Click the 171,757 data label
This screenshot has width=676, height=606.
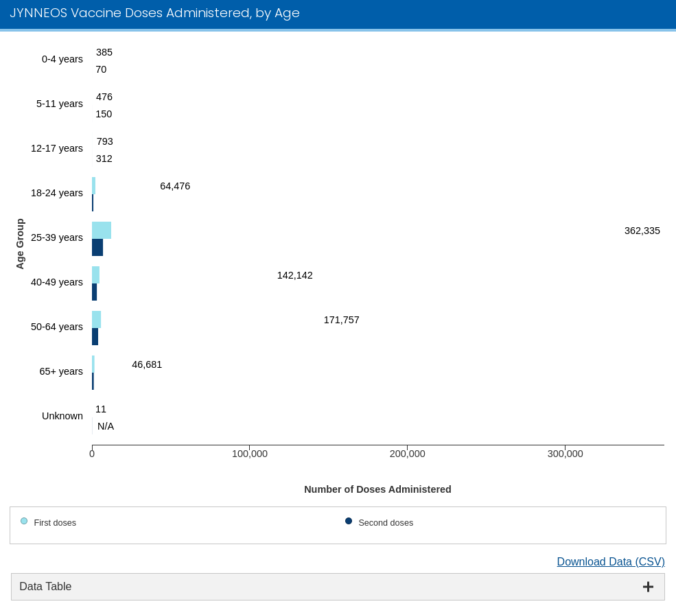coord(341,320)
